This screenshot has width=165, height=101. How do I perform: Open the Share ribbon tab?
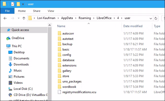[x=37, y=11]
